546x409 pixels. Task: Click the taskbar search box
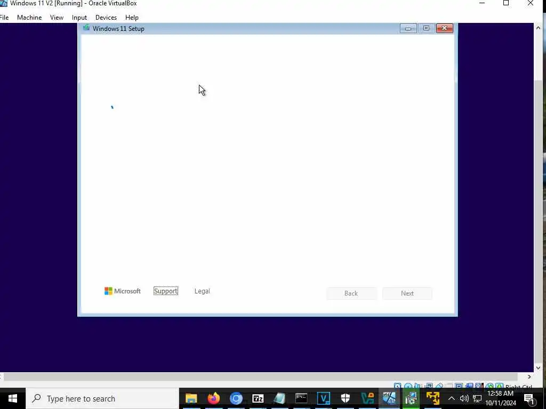coord(102,398)
